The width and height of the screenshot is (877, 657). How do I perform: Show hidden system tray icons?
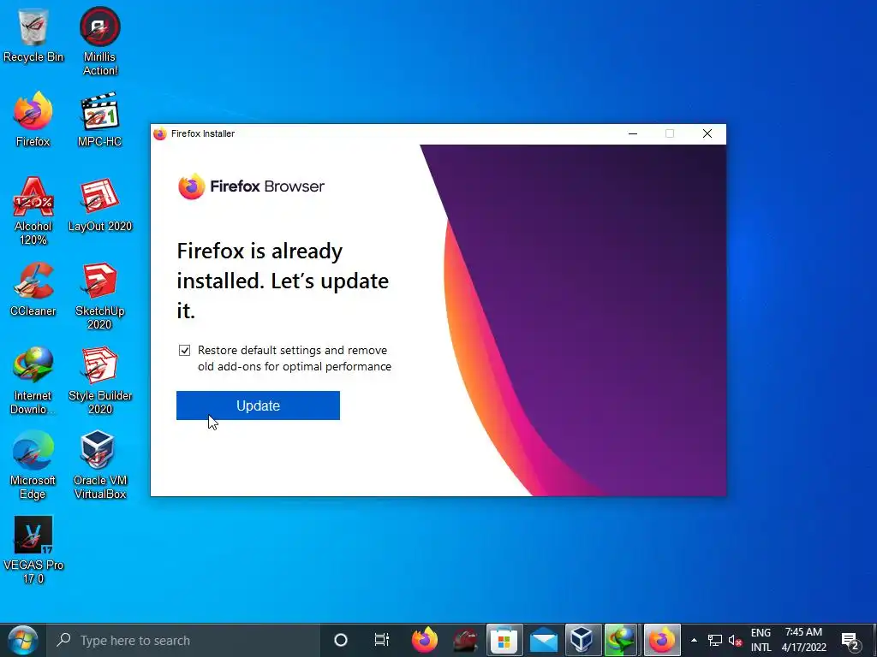[x=694, y=640]
